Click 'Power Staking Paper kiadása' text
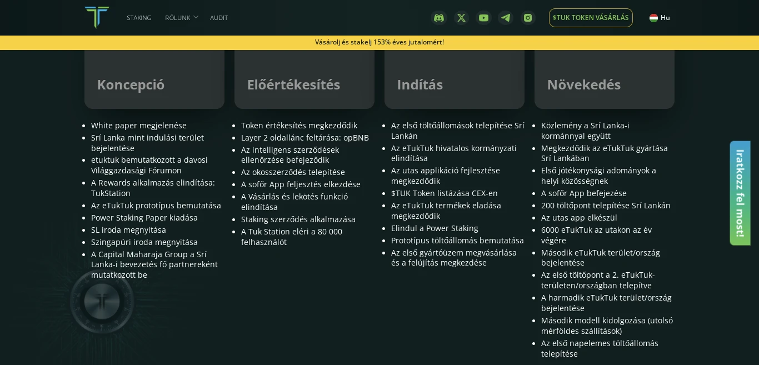Screen dimensions: 759x365 (144, 218)
